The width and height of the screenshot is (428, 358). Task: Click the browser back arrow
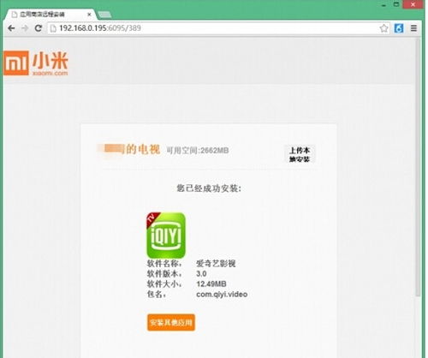click(11, 28)
